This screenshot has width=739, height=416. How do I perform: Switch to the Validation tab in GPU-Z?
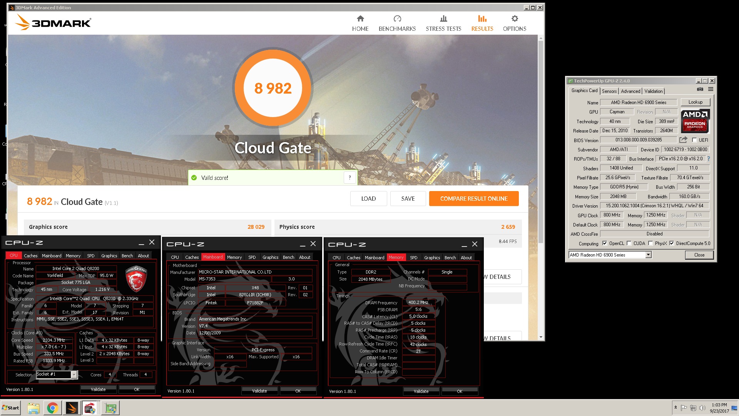click(654, 91)
